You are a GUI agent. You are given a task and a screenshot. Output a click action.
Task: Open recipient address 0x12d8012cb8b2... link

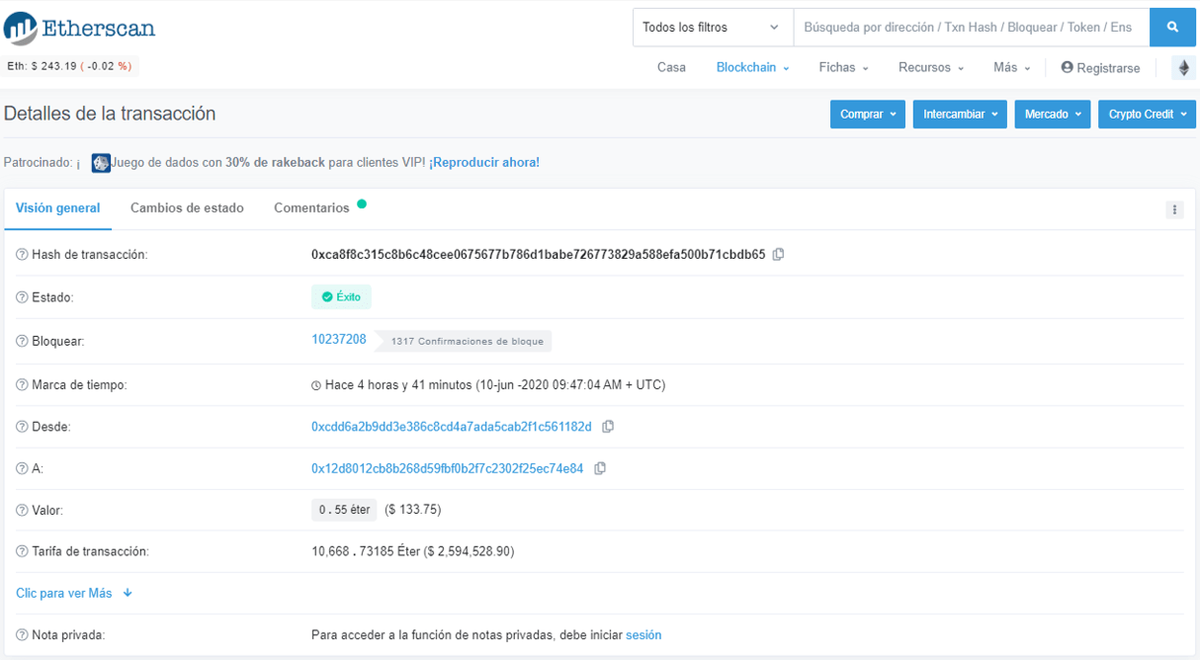tap(448, 468)
